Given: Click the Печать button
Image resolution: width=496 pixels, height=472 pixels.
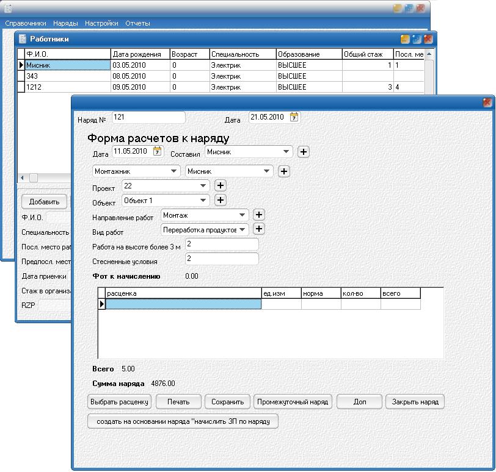Looking at the screenshot, I should point(179,402).
